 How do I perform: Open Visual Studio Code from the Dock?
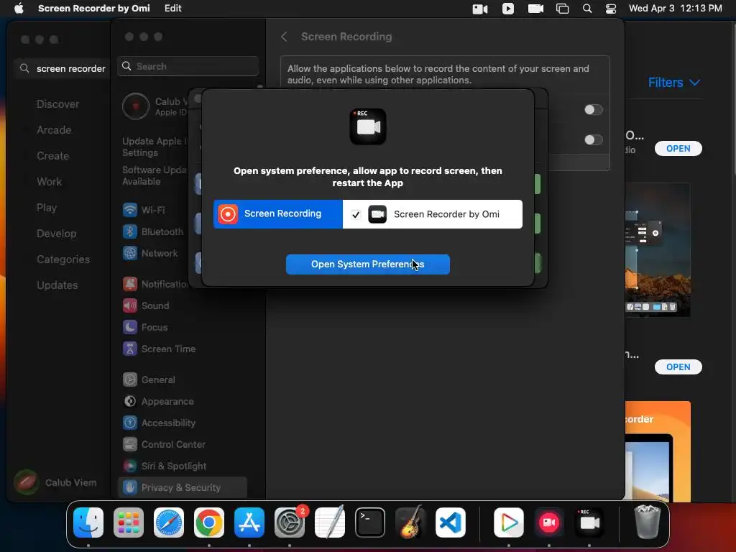(450, 523)
